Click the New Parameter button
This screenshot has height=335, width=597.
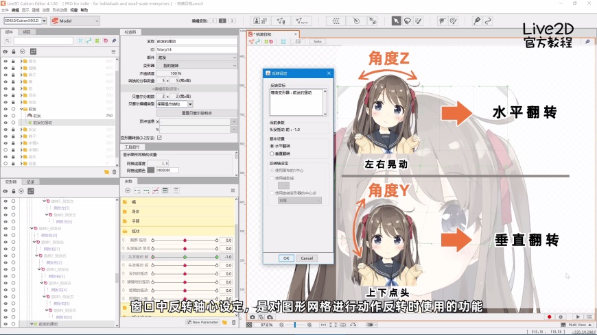[x=202, y=322]
